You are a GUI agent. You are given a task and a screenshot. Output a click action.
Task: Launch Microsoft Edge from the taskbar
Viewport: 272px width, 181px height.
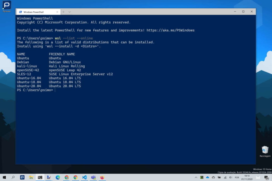point(58,177)
